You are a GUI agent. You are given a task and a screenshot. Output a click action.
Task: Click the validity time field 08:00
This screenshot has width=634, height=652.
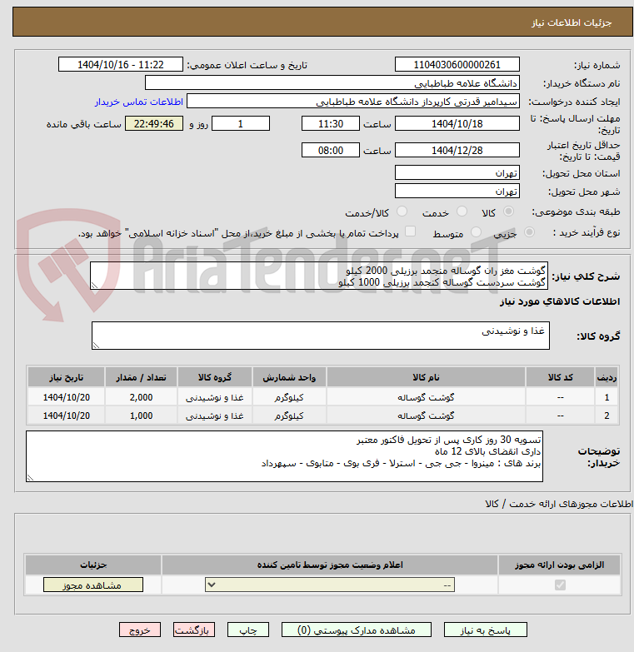point(331,150)
